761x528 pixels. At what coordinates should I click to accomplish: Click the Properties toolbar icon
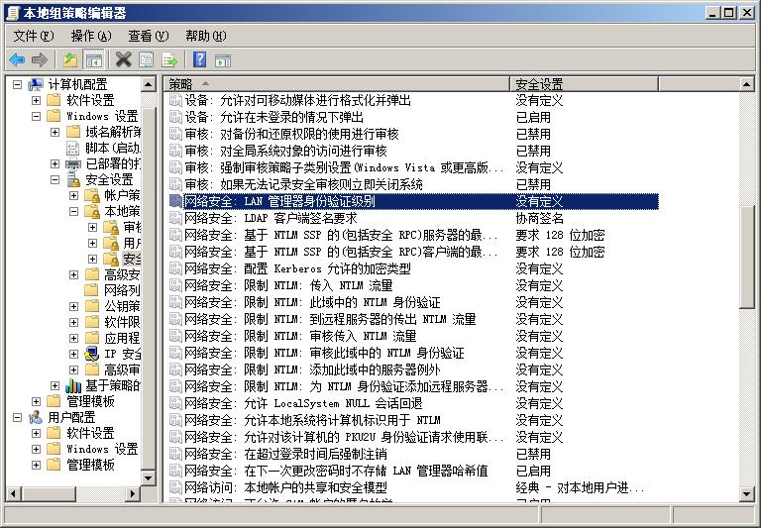[x=147, y=59]
